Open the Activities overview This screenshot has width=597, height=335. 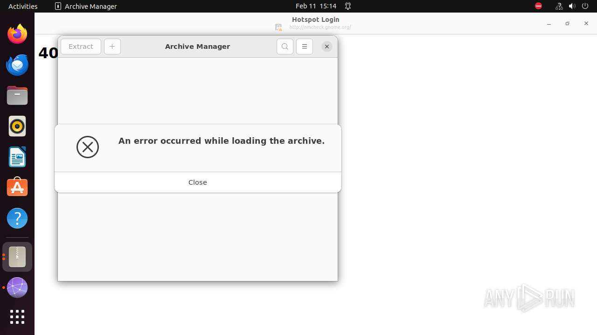(x=23, y=6)
